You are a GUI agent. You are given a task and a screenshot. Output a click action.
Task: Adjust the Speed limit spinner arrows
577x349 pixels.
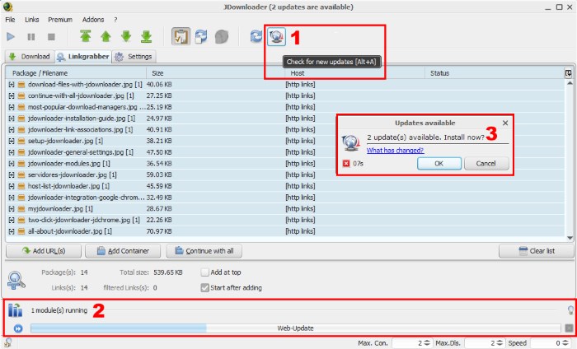click(x=565, y=342)
